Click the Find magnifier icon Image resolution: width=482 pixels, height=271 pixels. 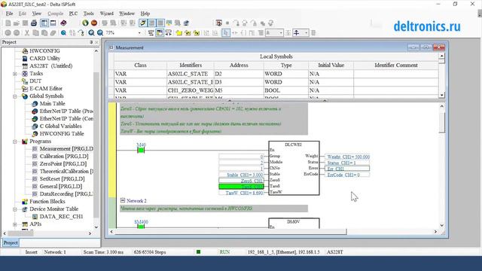pyautogui.click(x=63, y=32)
